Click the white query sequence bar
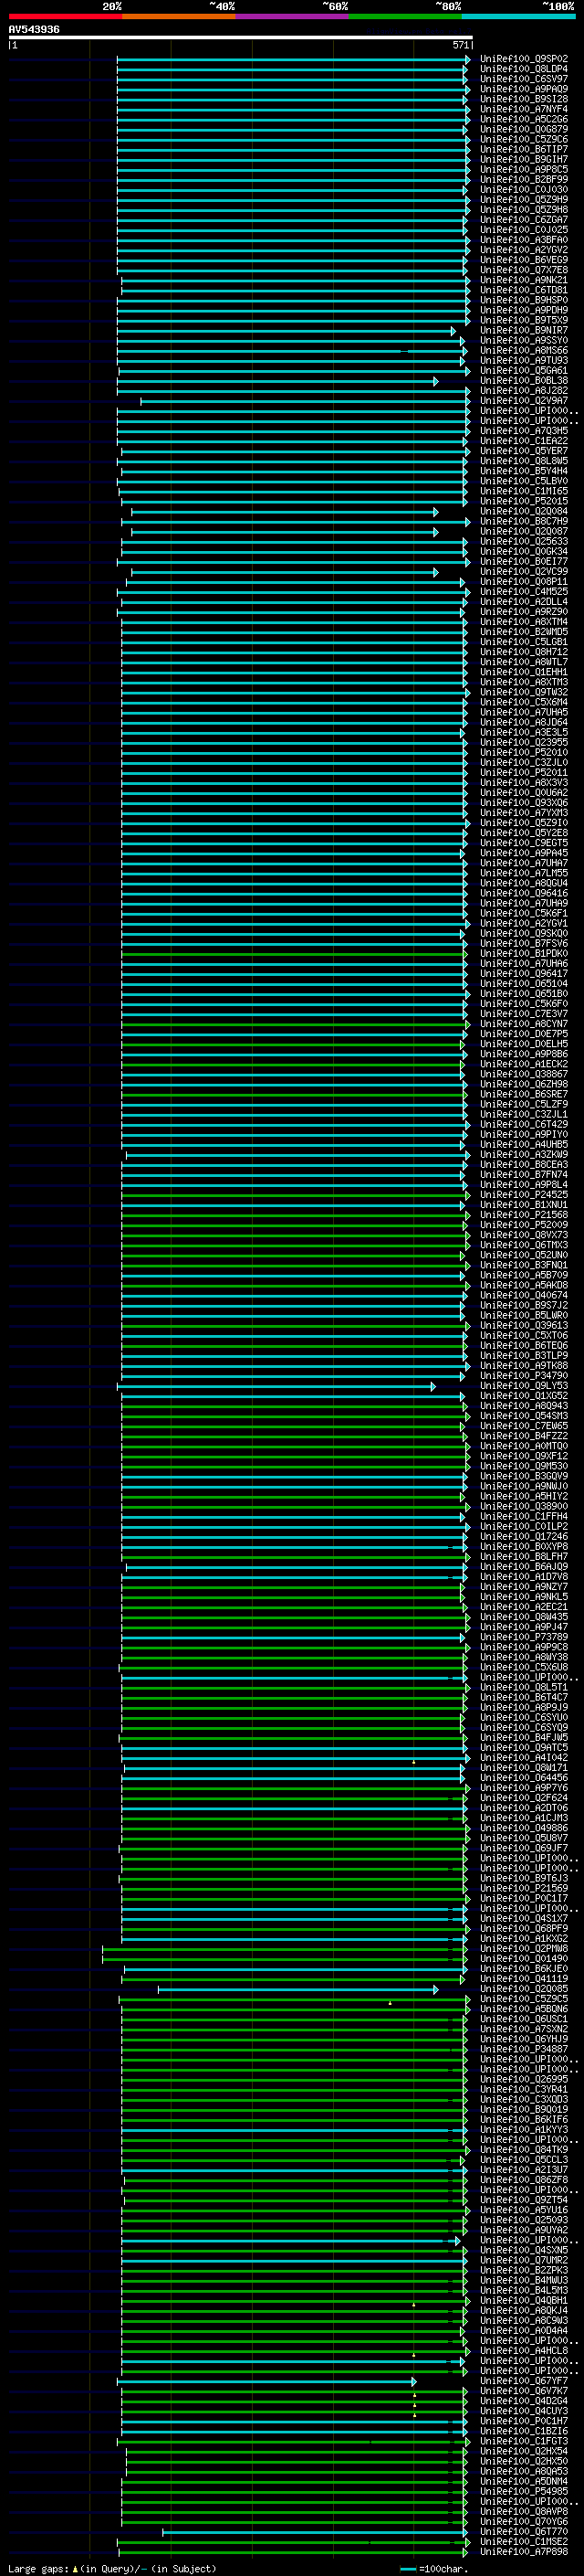The width and height of the screenshot is (584, 2576). (x=241, y=37)
